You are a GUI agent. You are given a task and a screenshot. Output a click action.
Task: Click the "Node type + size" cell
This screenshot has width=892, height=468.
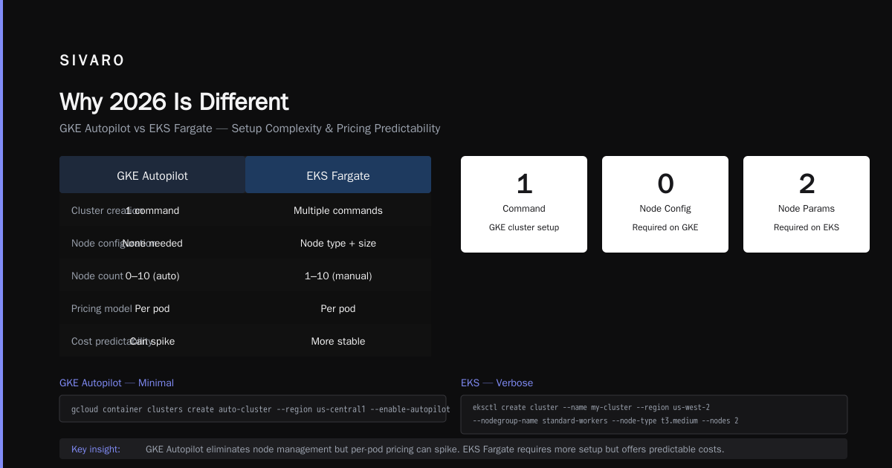pos(338,244)
